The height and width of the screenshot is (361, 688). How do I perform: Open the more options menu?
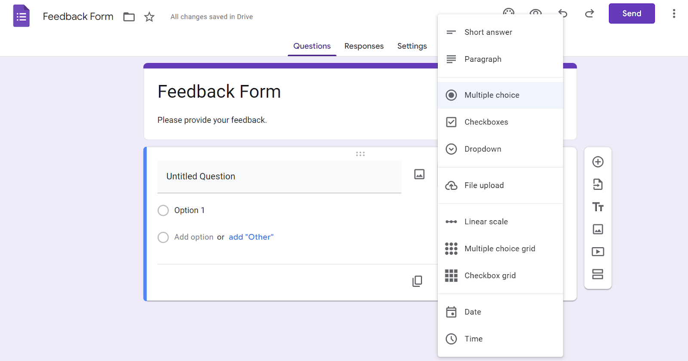coord(674,14)
